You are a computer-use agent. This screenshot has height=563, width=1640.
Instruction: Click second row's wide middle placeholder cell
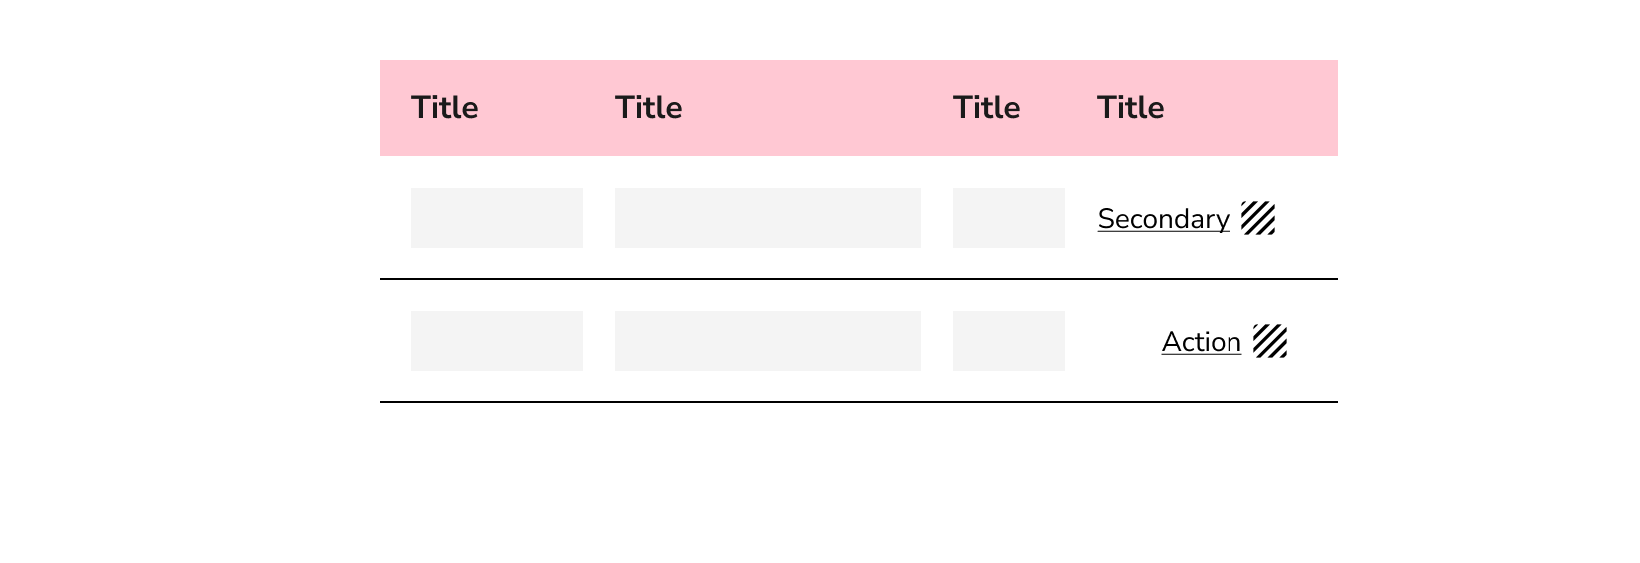pos(768,341)
